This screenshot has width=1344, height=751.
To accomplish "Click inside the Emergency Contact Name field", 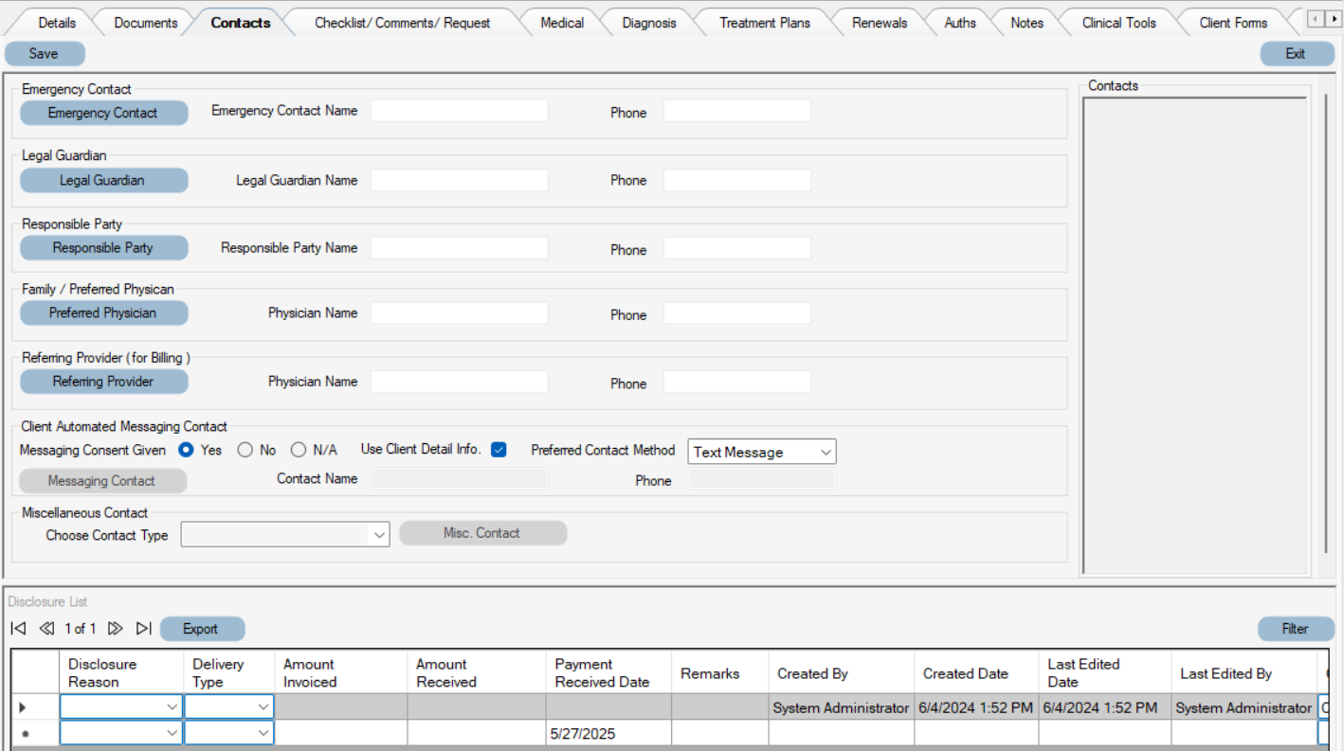I will pos(459,111).
